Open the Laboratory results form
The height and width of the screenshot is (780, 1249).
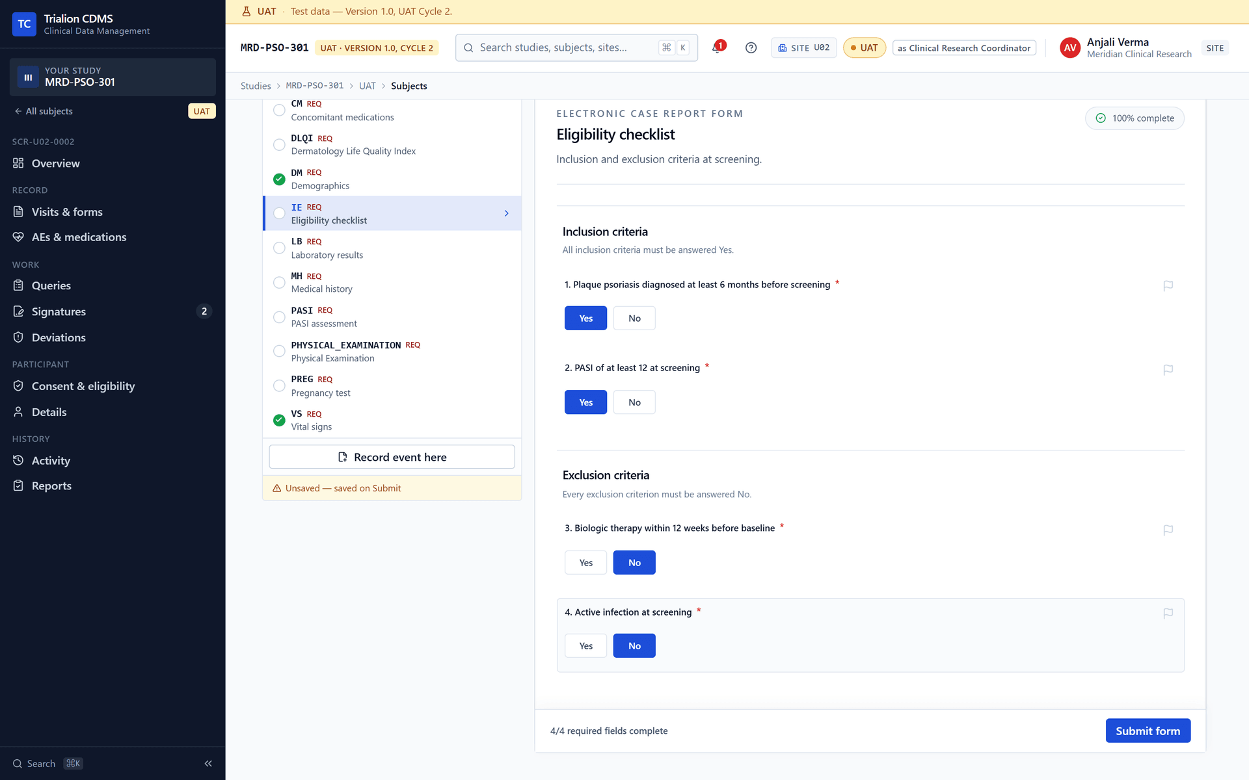392,248
